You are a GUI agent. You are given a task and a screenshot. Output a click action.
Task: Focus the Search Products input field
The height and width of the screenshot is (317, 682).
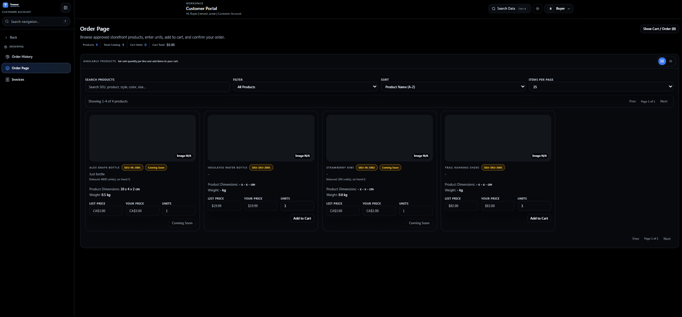click(x=158, y=87)
